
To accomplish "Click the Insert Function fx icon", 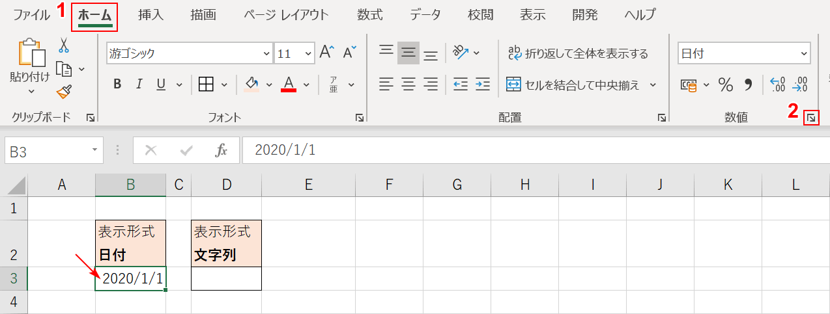I will 222,151.
